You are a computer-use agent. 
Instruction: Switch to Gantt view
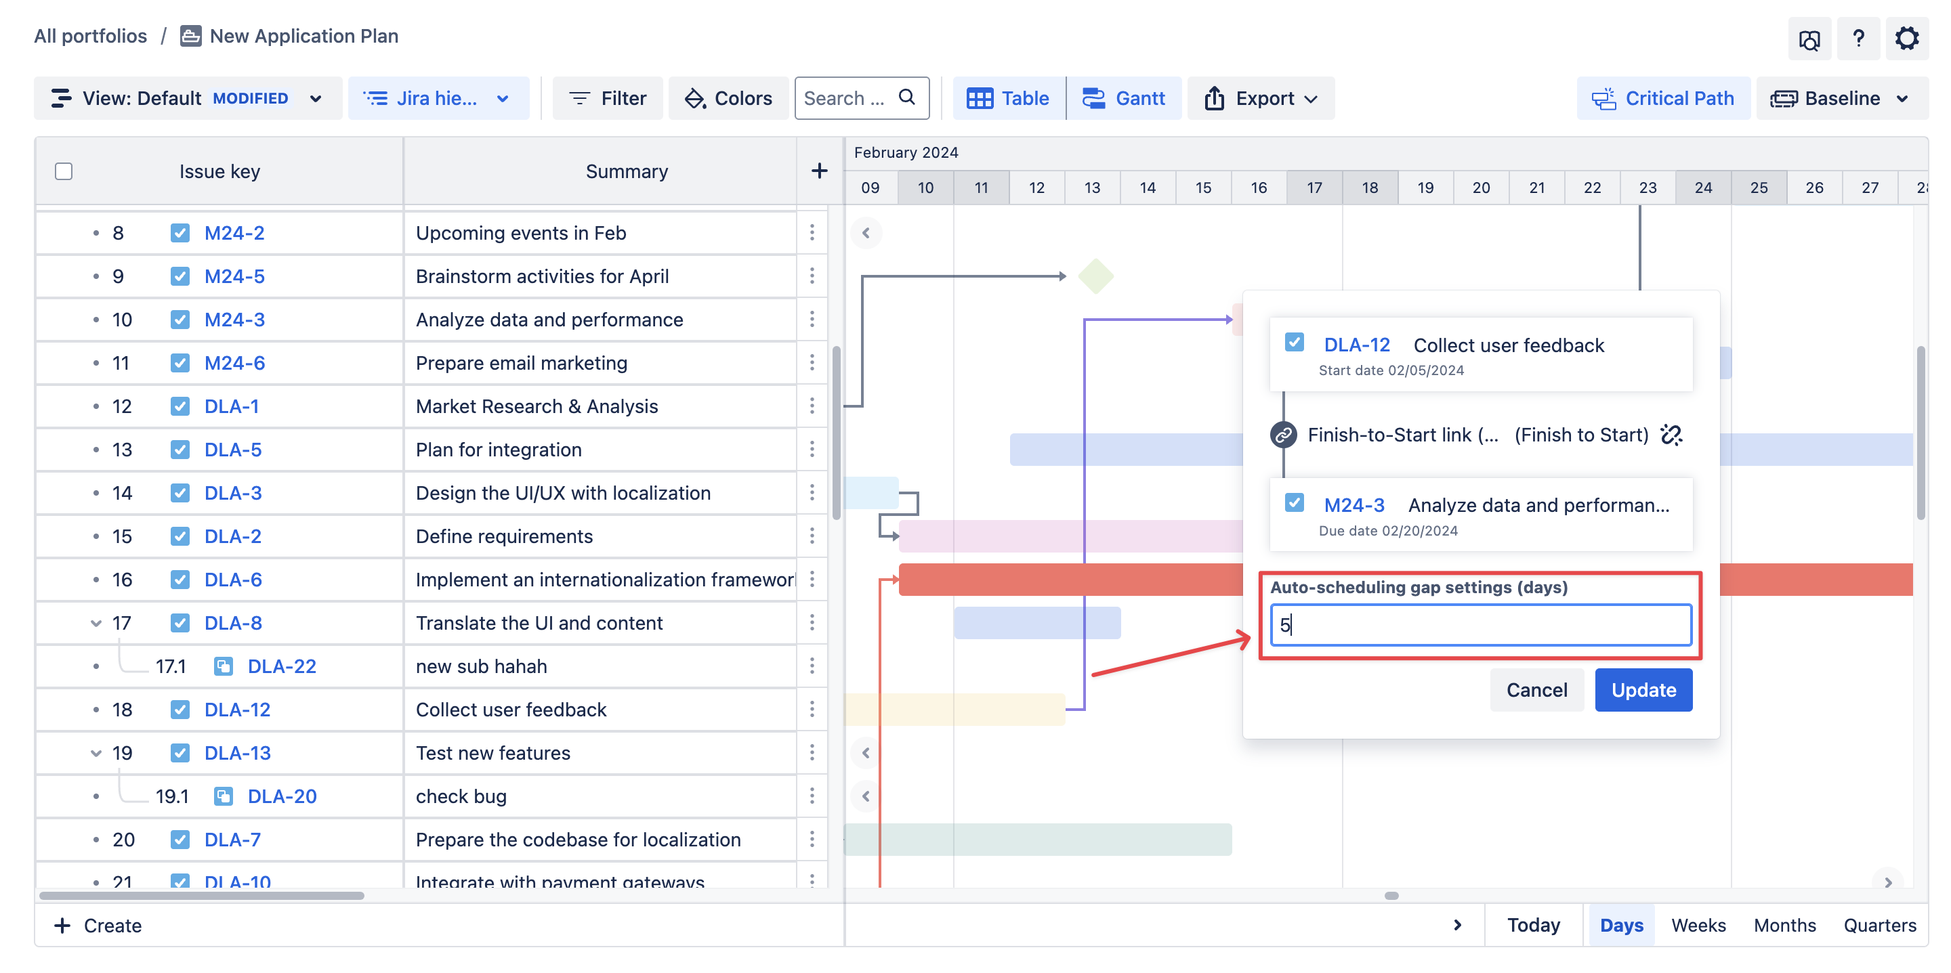coord(1124,98)
